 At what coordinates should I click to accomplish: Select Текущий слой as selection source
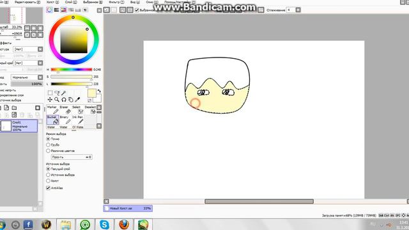48,169
